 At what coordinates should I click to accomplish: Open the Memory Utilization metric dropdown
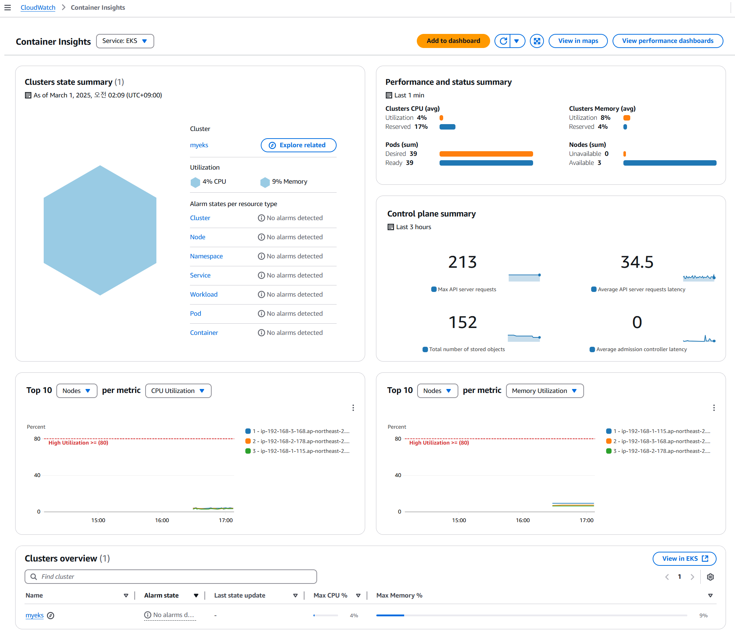click(545, 391)
